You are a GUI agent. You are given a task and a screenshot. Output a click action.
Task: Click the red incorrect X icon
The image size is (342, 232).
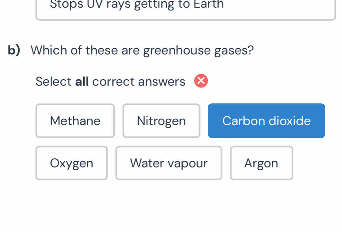click(201, 81)
